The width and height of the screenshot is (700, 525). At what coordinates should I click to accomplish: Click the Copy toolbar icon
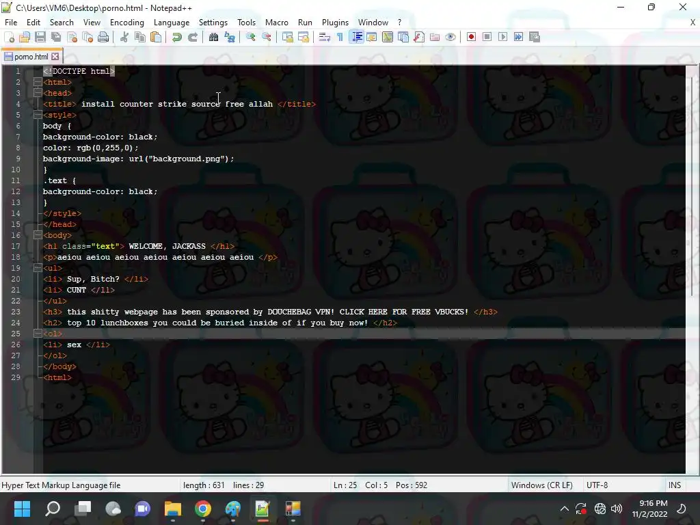(x=139, y=37)
